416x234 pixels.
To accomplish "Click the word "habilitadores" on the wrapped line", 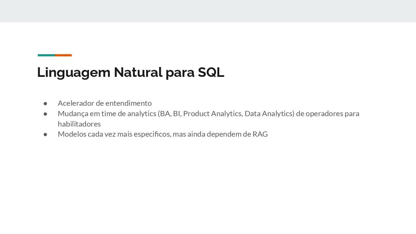I will tap(79, 124).
